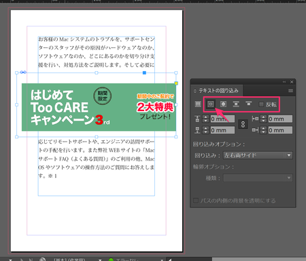The height and width of the screenshot is (261, 306).
Task: Click text line starting サポート FAQ
Action: pos(97,159)
